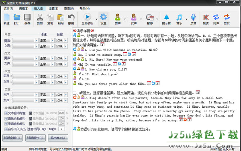Open the 设置 gear in the toolbar

[x=104, y=19]
